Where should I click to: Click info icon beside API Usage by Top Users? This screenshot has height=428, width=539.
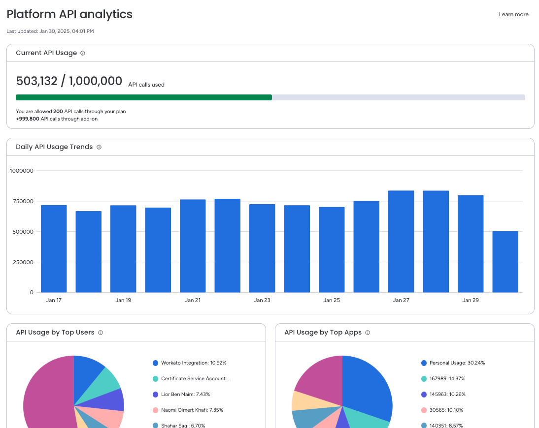(101, 333)
